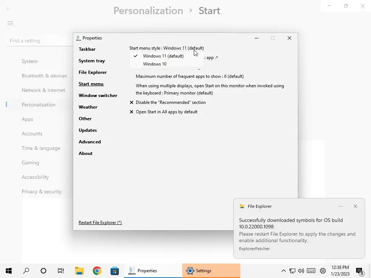
Task: Select Window switcher section in Properties
Action: click(98, 96)
